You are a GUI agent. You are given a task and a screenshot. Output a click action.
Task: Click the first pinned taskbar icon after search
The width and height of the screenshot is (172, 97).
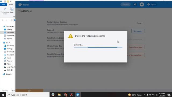click(x=53, y=95)
